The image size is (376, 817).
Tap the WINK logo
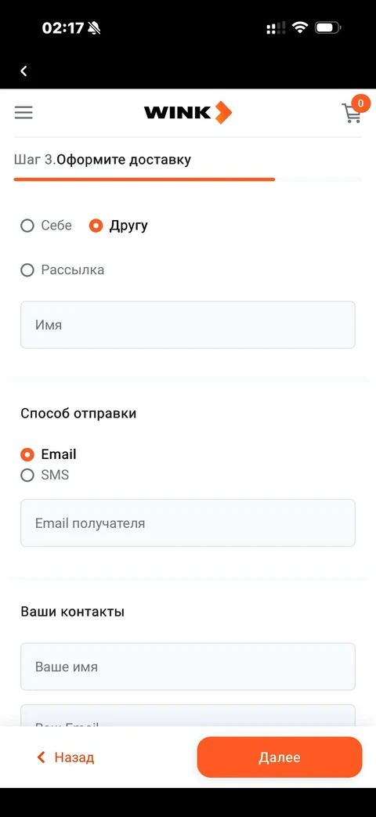point(187,113)
